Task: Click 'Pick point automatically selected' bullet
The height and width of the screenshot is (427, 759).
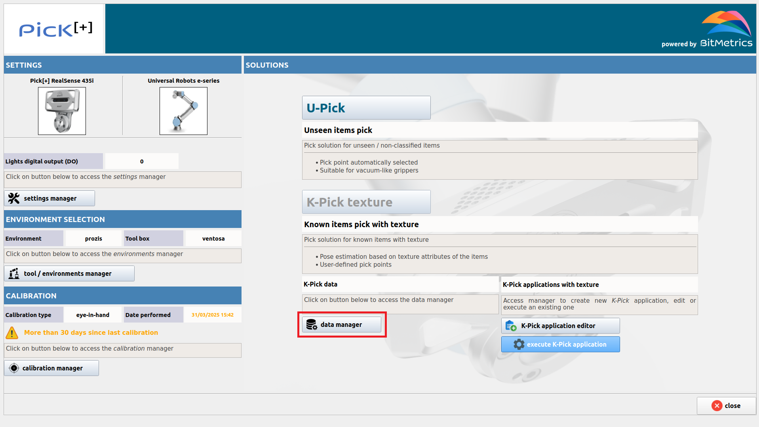Action: (369, 162)
